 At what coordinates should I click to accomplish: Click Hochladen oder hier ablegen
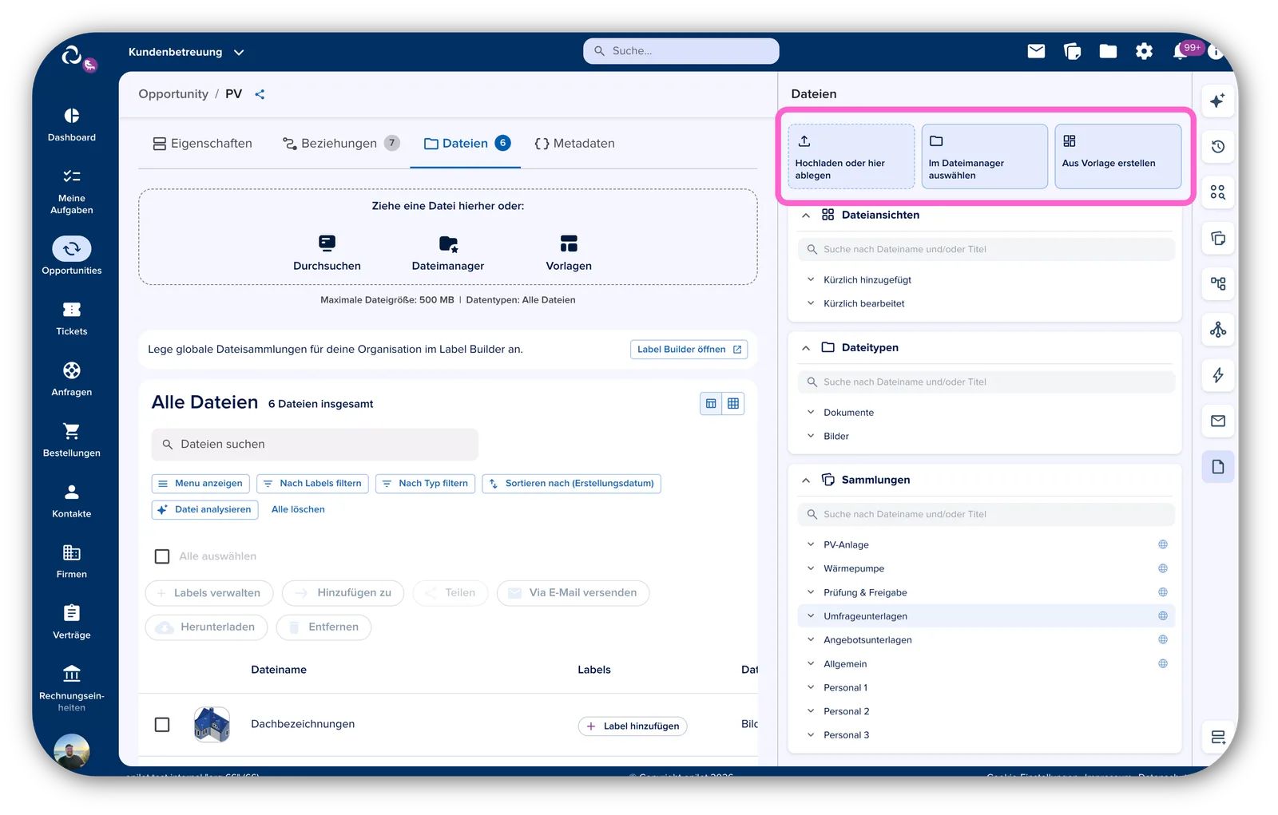click(851, 156)
